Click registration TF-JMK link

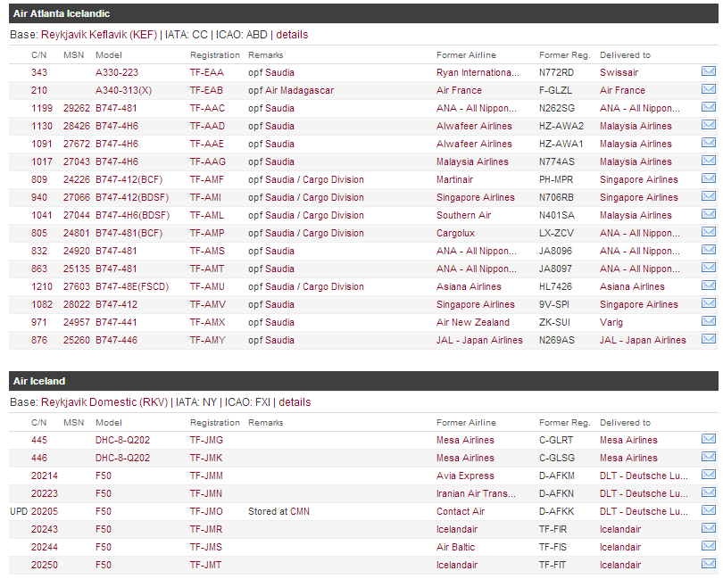[206, 458]
